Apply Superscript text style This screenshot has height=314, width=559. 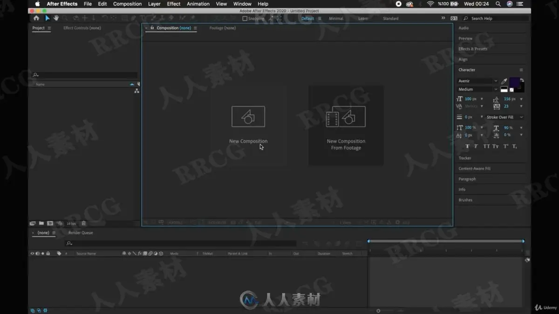click(x=506, y=146)
